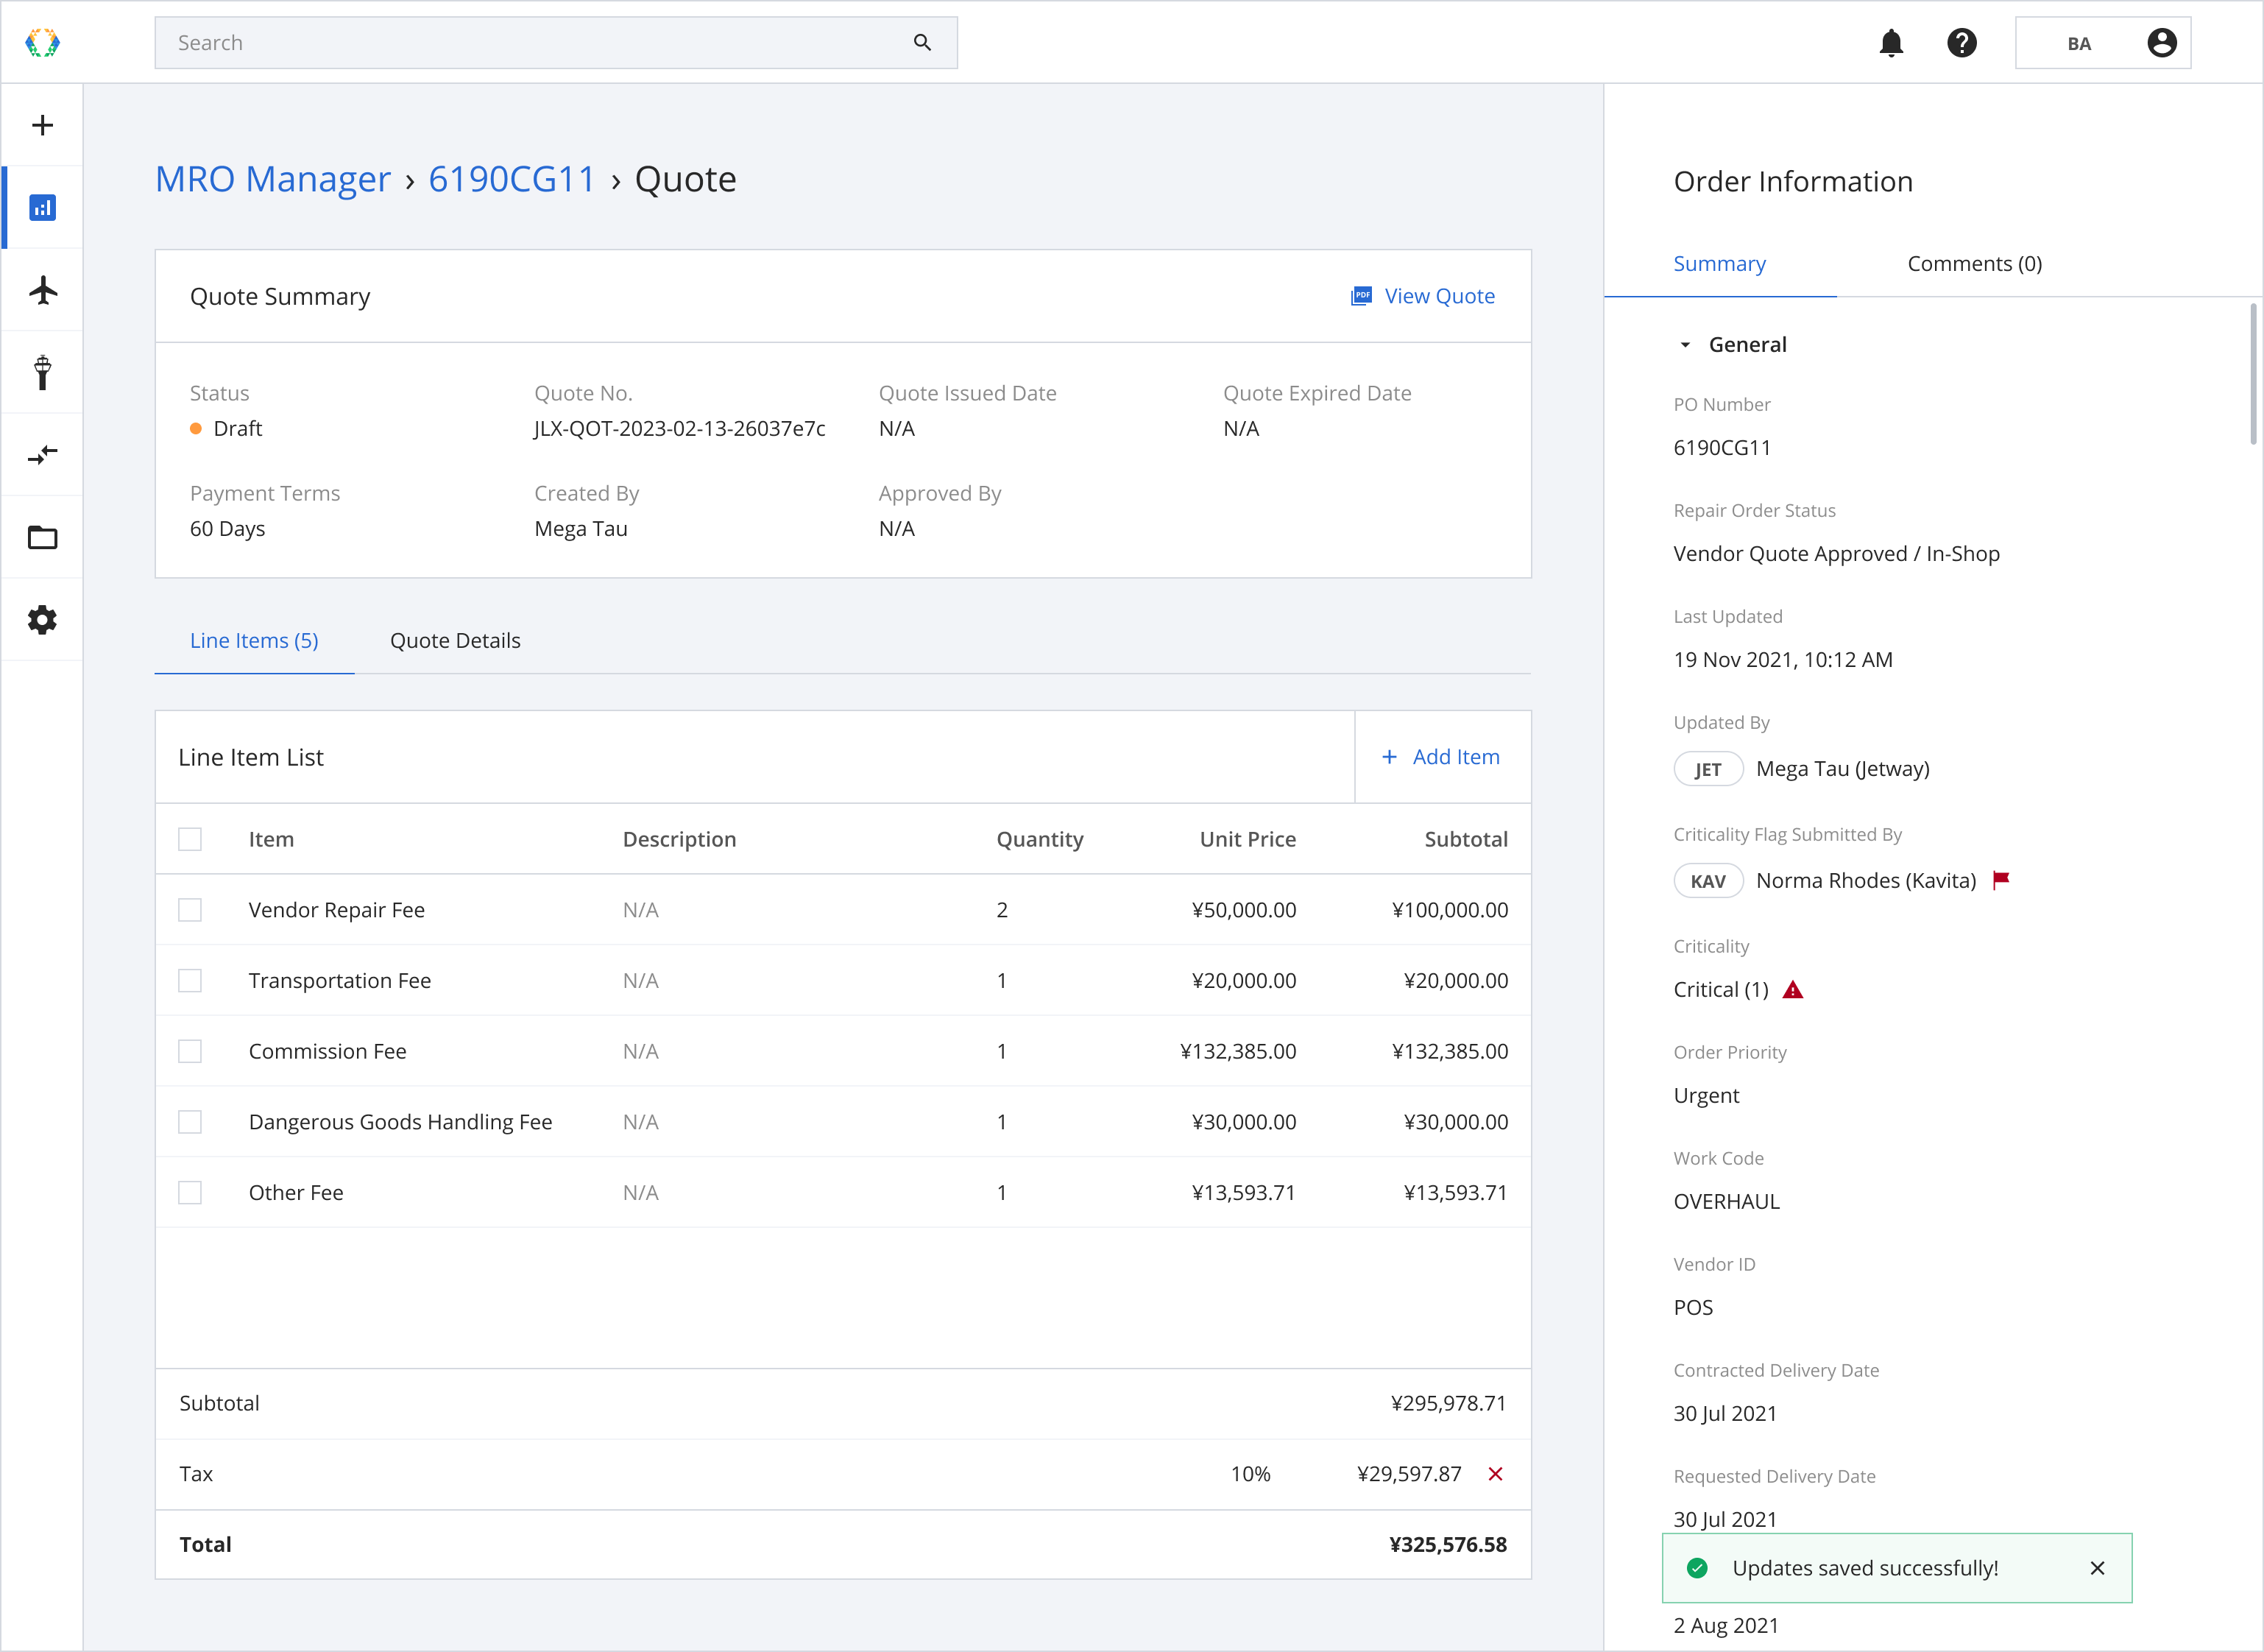Check the Dangerous Goods Handling Fee checkbox
Screen dimensions: 2264x1652
click(x=190, y=1122)
